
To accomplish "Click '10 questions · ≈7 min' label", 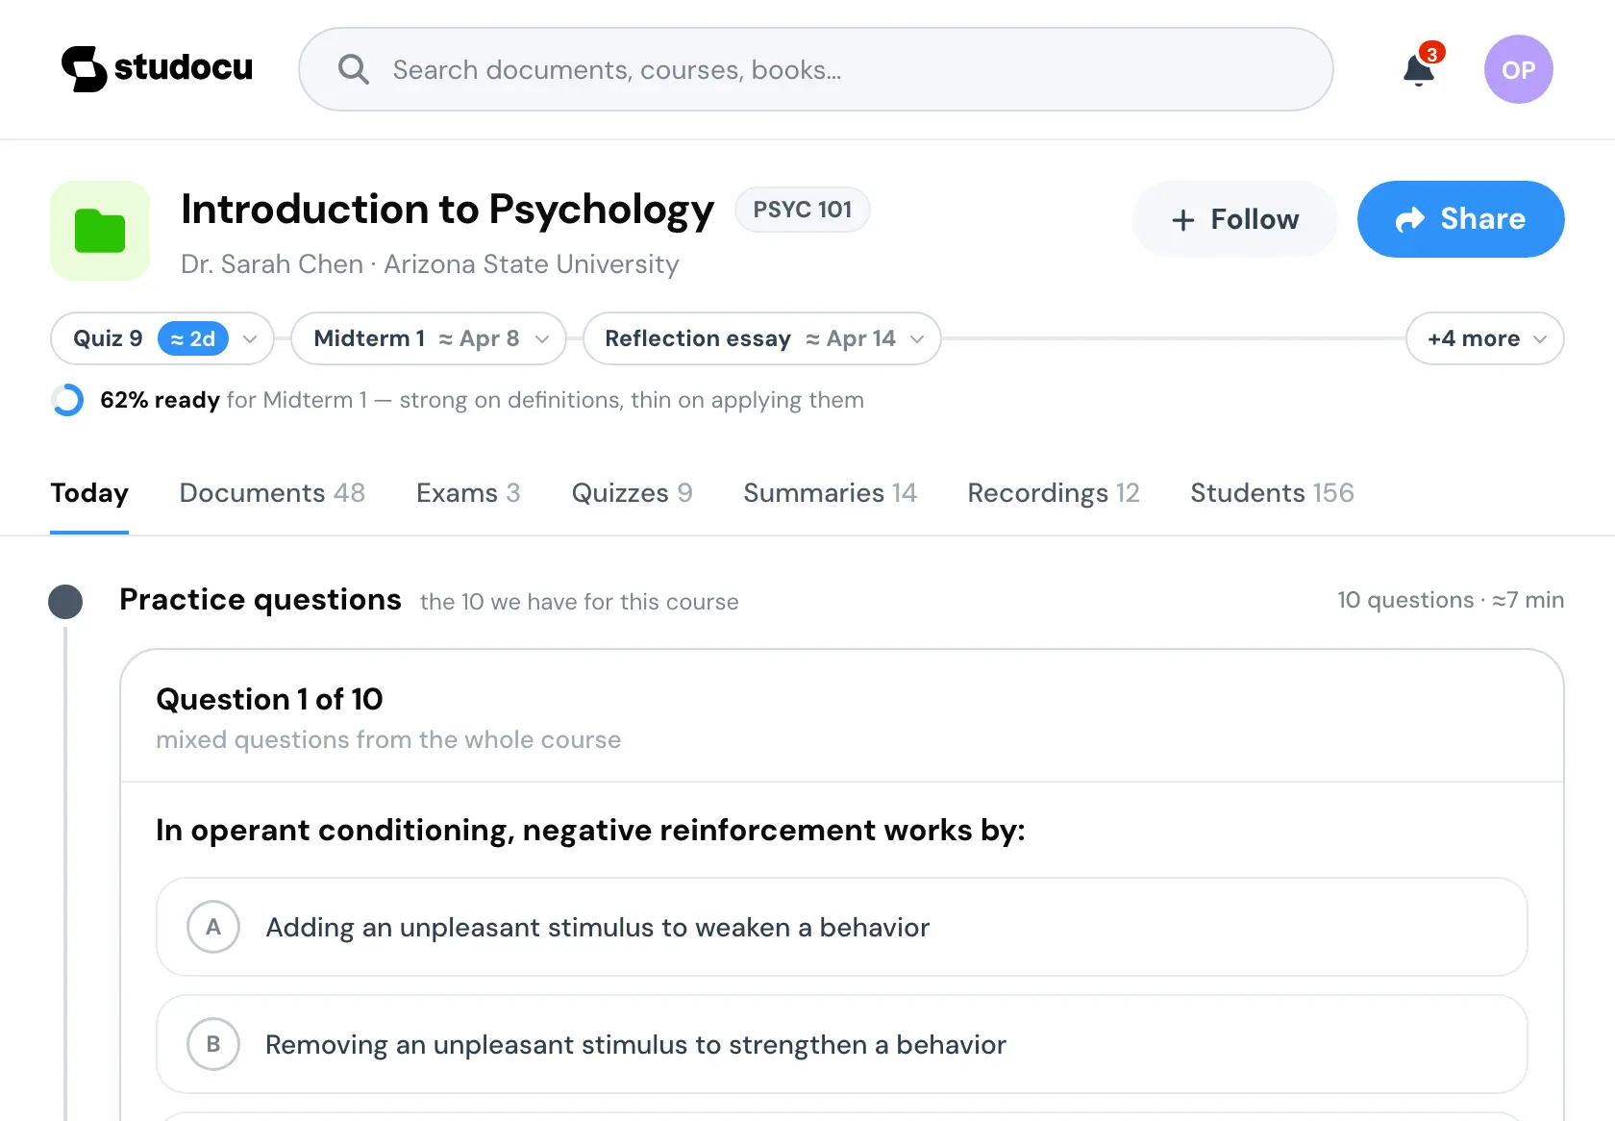I will coord(1451,600).
